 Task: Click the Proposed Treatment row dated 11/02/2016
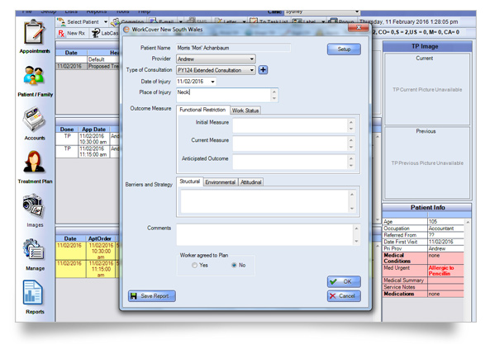pyautogui.click(x=88, y=67)
